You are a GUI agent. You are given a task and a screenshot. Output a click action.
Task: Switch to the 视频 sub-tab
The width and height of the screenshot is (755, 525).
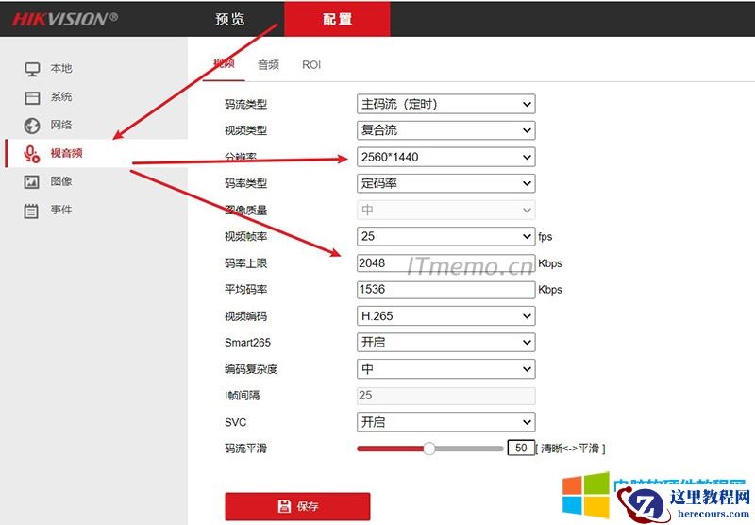point(224,64)
